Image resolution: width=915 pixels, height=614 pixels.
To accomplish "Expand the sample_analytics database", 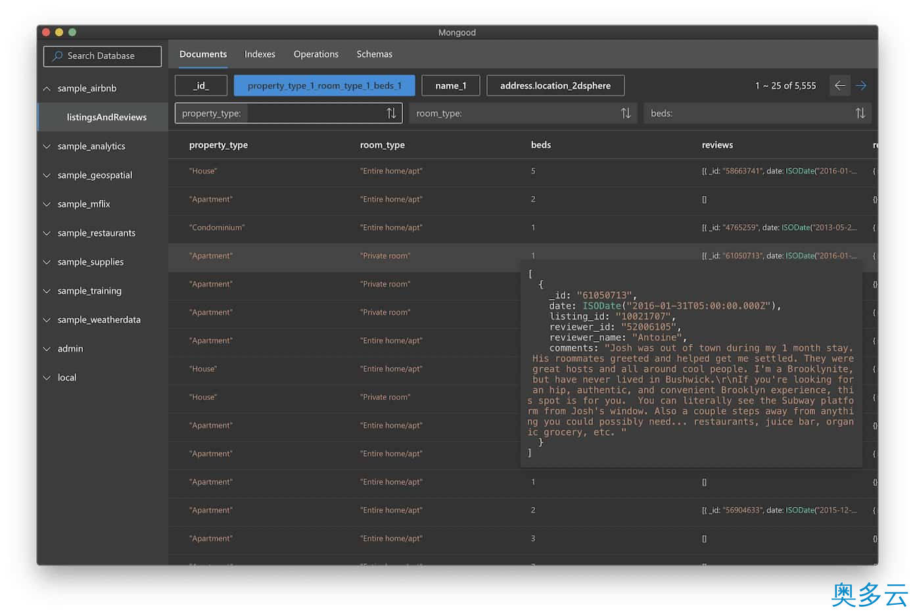I will pos(47,147).
